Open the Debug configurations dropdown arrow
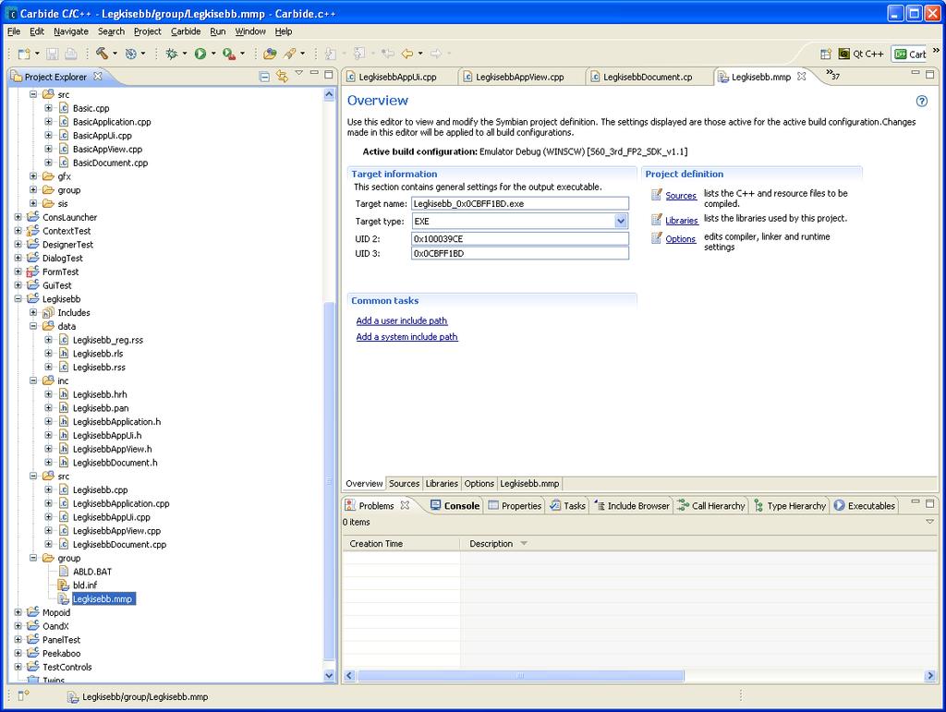 point(185,54)
